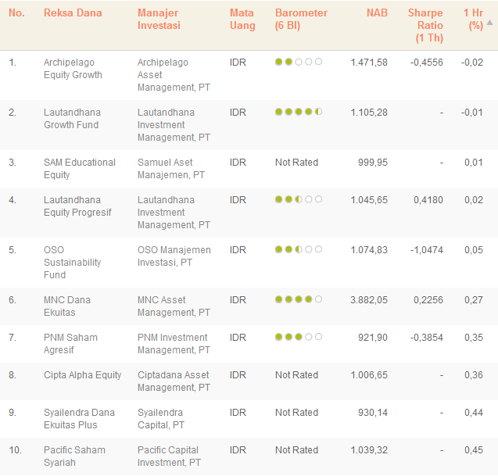The image size is (498, 476).
Task: Open Lautandhana Growth Fund details
Action: (x=72, y=119)
